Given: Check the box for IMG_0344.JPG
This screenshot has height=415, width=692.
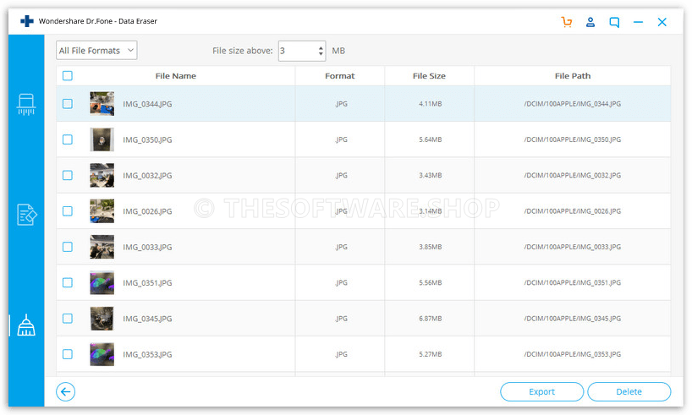Looking at the screenshot, I should [x=68, y=104].
